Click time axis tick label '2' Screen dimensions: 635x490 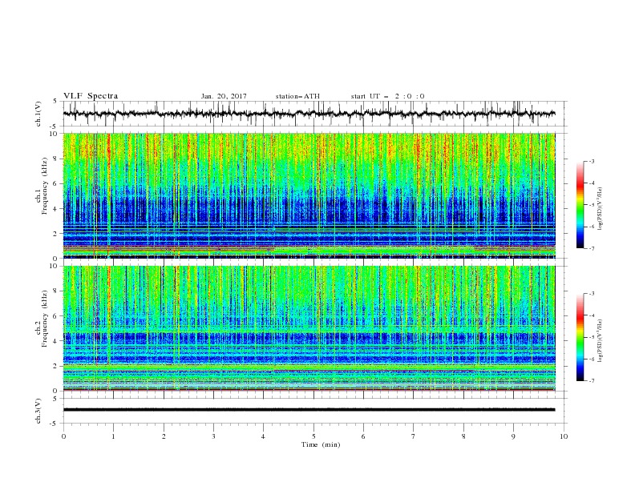[164, 436]
